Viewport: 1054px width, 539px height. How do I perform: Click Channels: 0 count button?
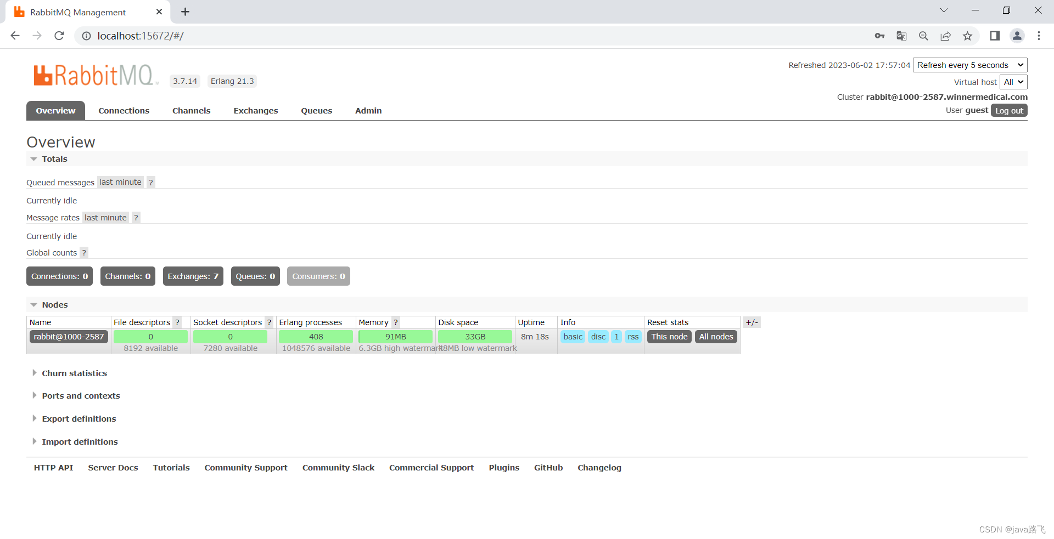click(x=128, y=276)
